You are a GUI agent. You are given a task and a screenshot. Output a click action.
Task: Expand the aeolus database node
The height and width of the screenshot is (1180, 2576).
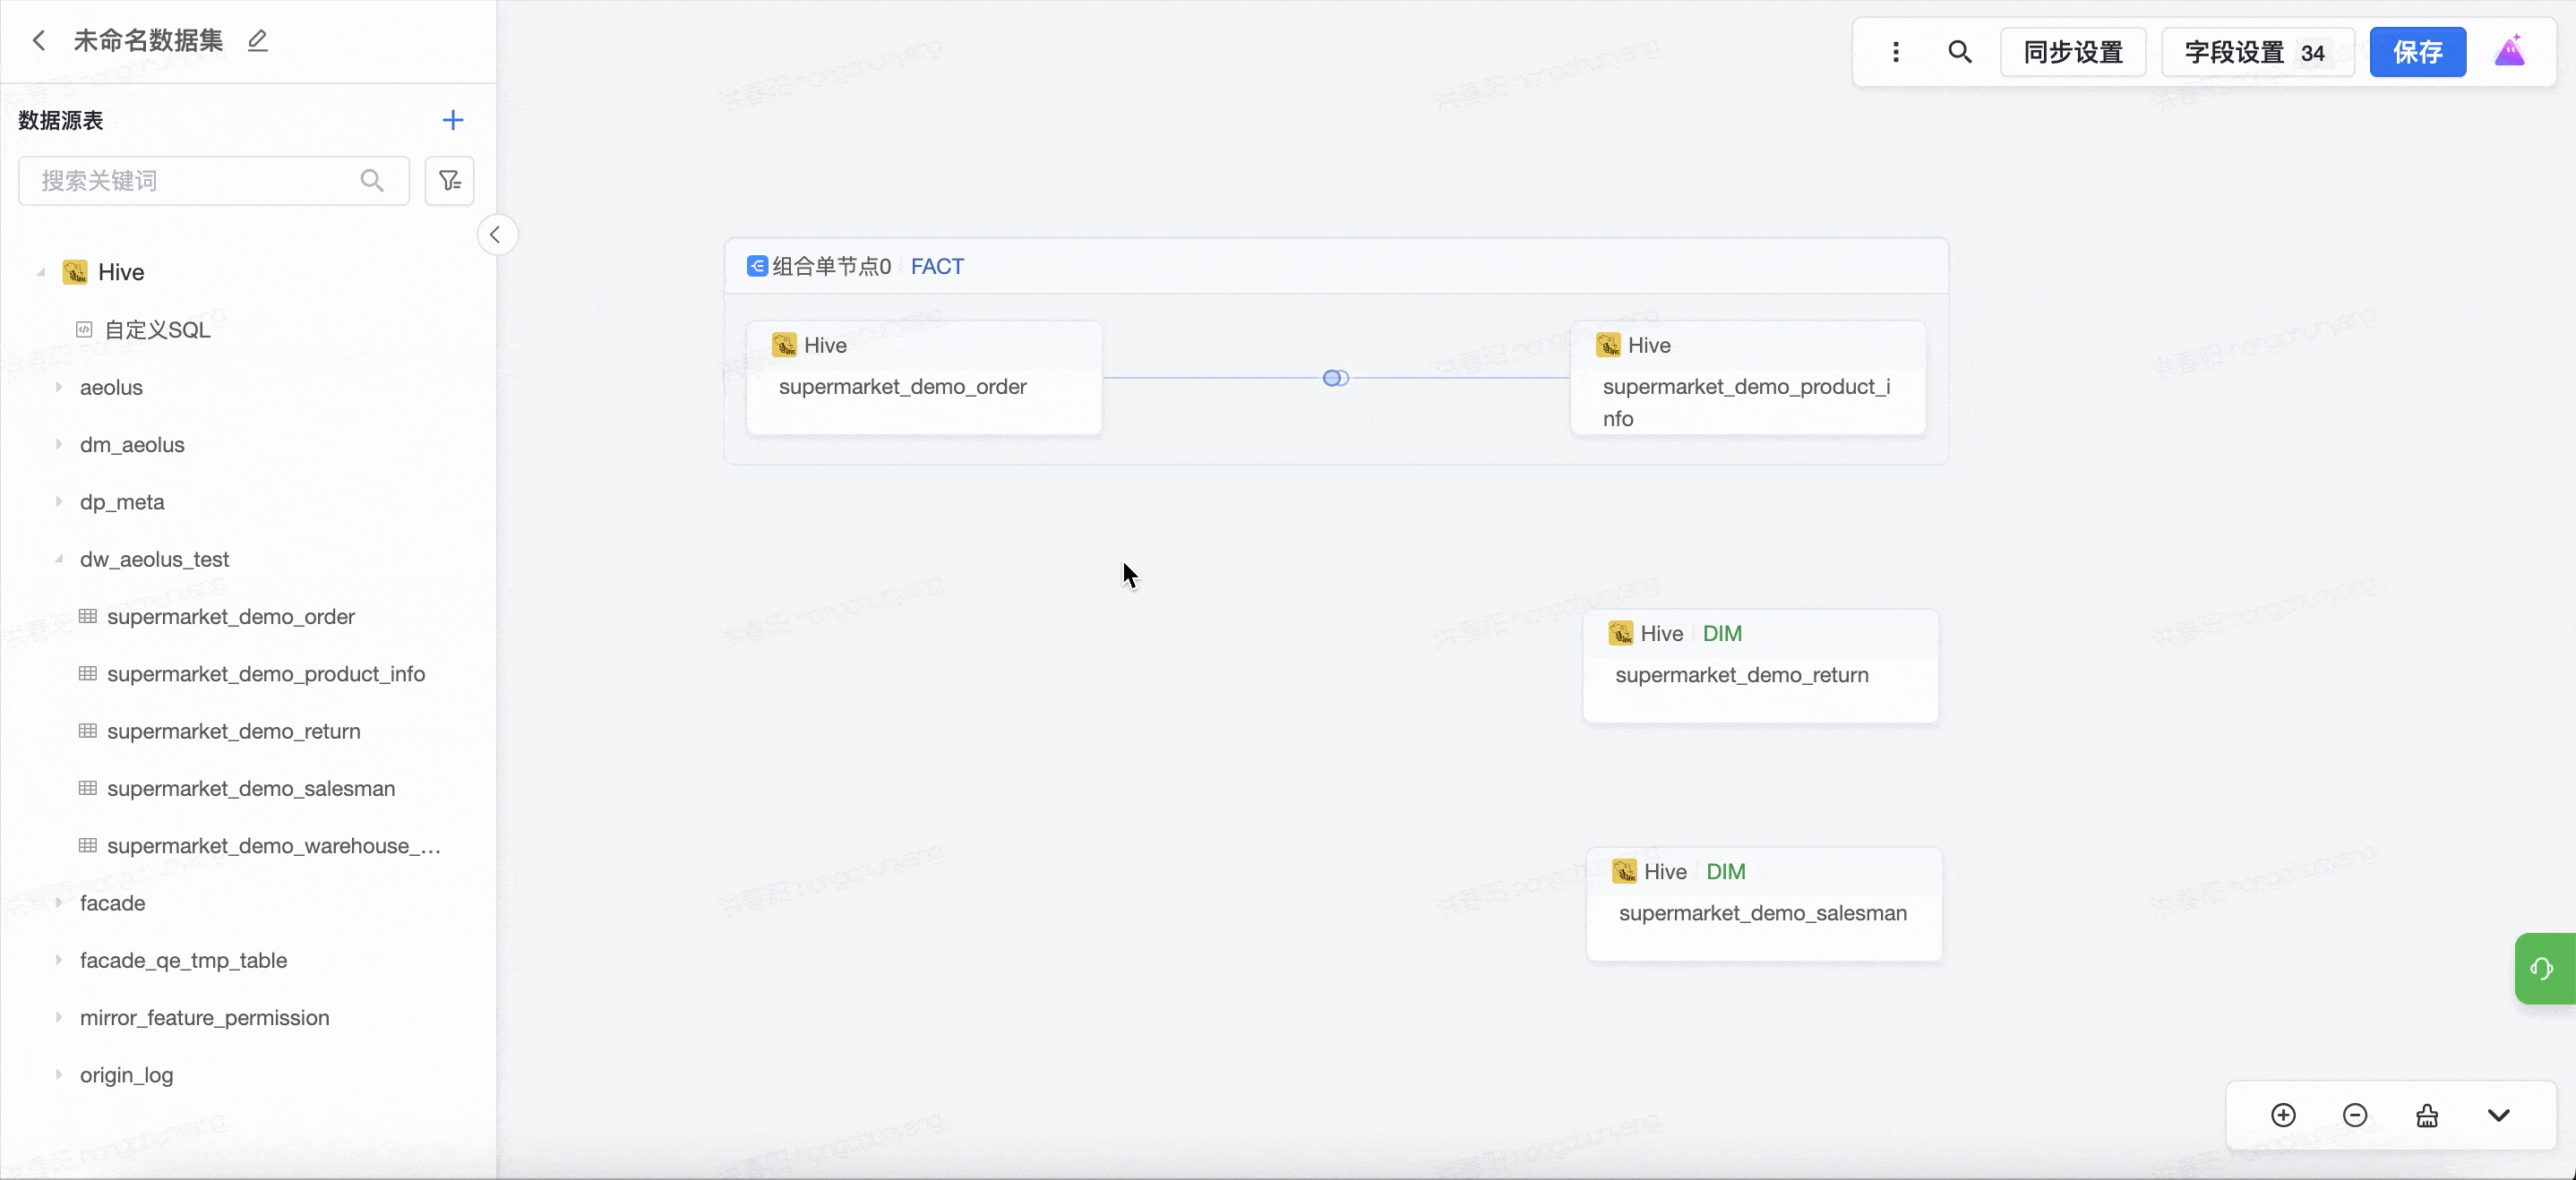[x=58, y=387]
